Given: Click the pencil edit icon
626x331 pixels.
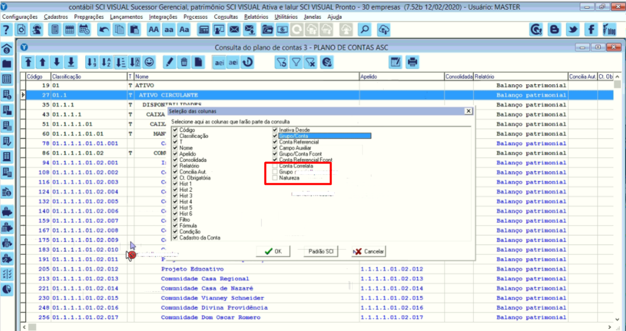Looking at the screenshot, I should pos(170,62).
